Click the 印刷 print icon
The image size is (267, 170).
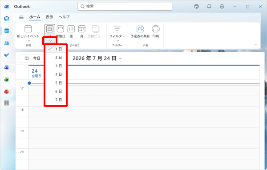pyautogui.click(x=156, y=31)
